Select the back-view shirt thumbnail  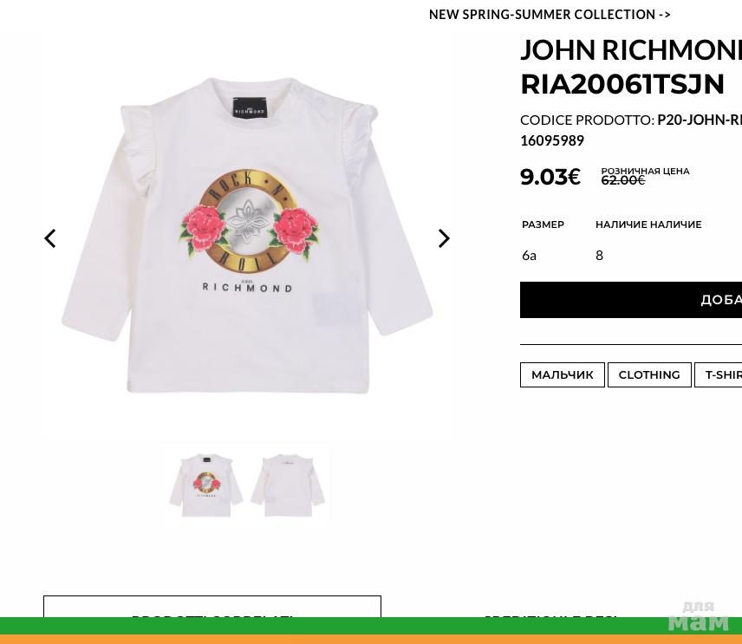coord(288,485)
